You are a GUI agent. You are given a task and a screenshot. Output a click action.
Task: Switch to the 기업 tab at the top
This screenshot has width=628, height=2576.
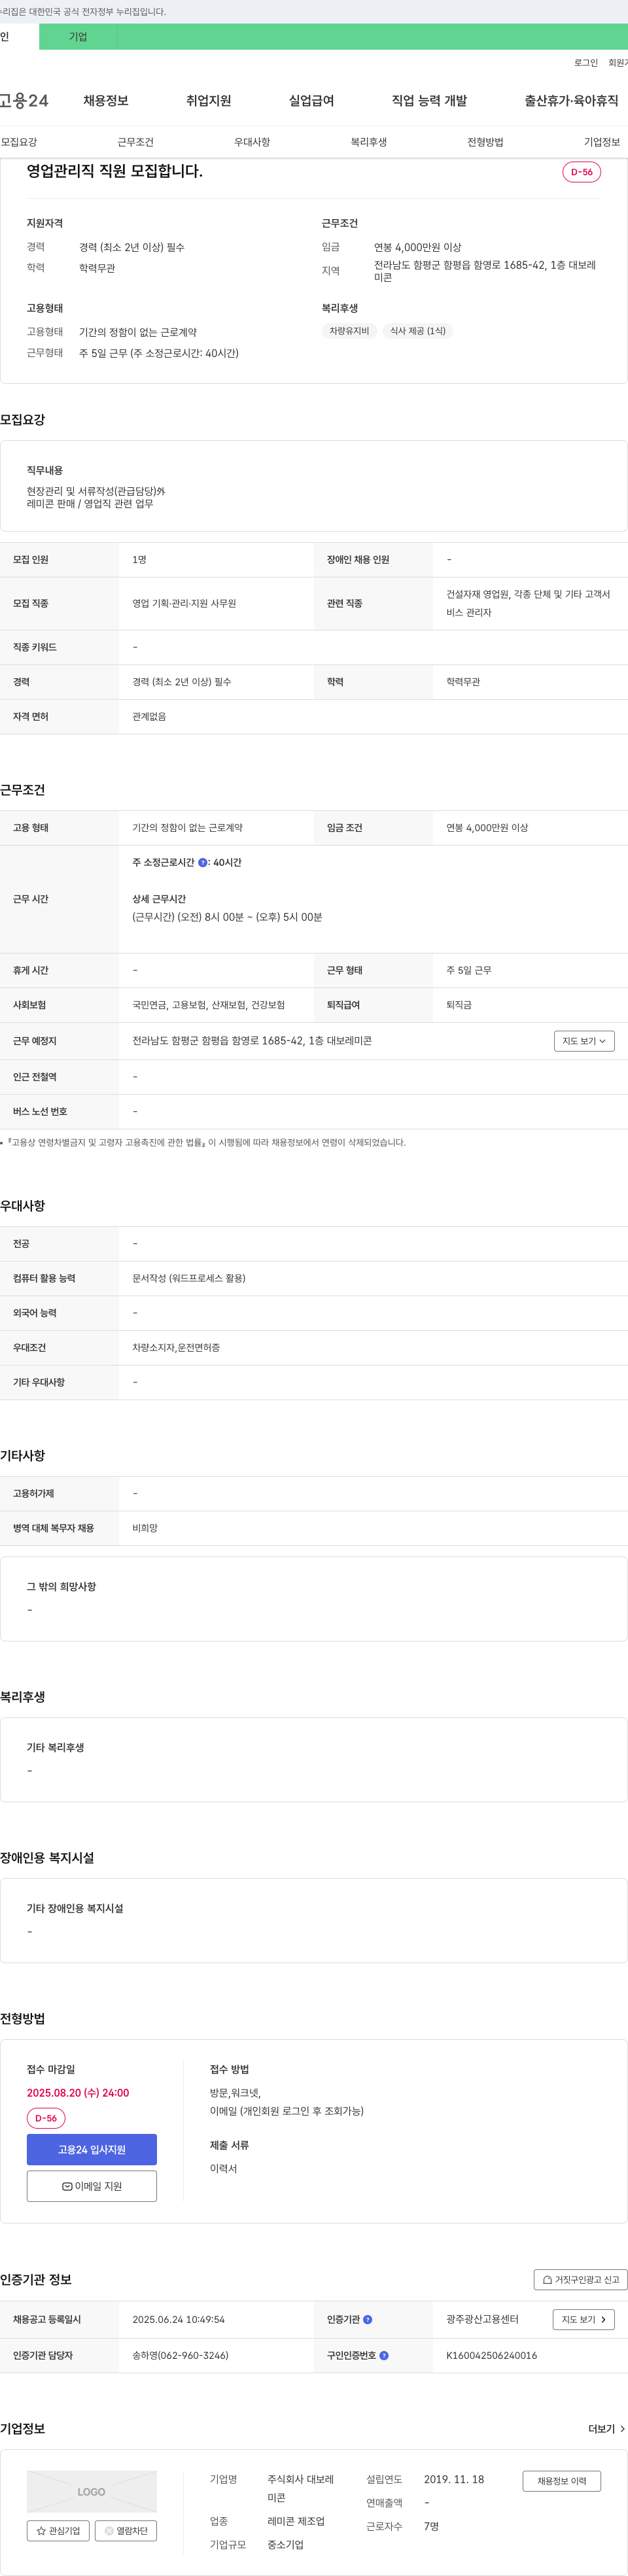click(78, 37)
